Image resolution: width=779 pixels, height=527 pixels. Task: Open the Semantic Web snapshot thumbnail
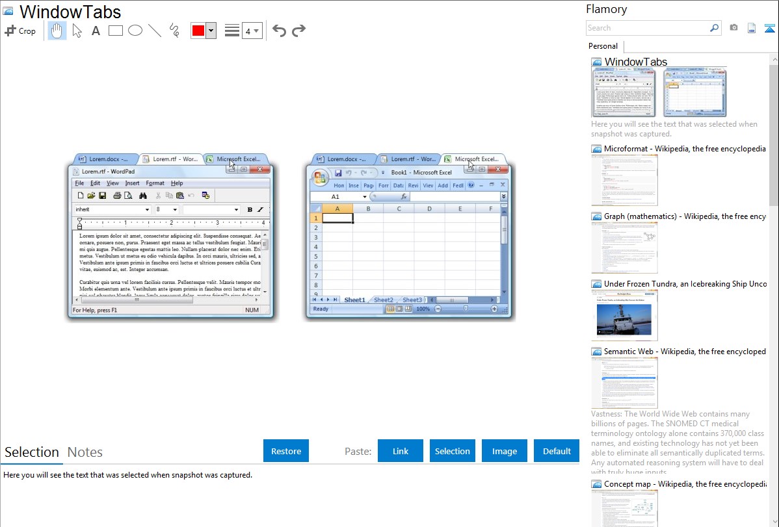(x=624, y=383)
